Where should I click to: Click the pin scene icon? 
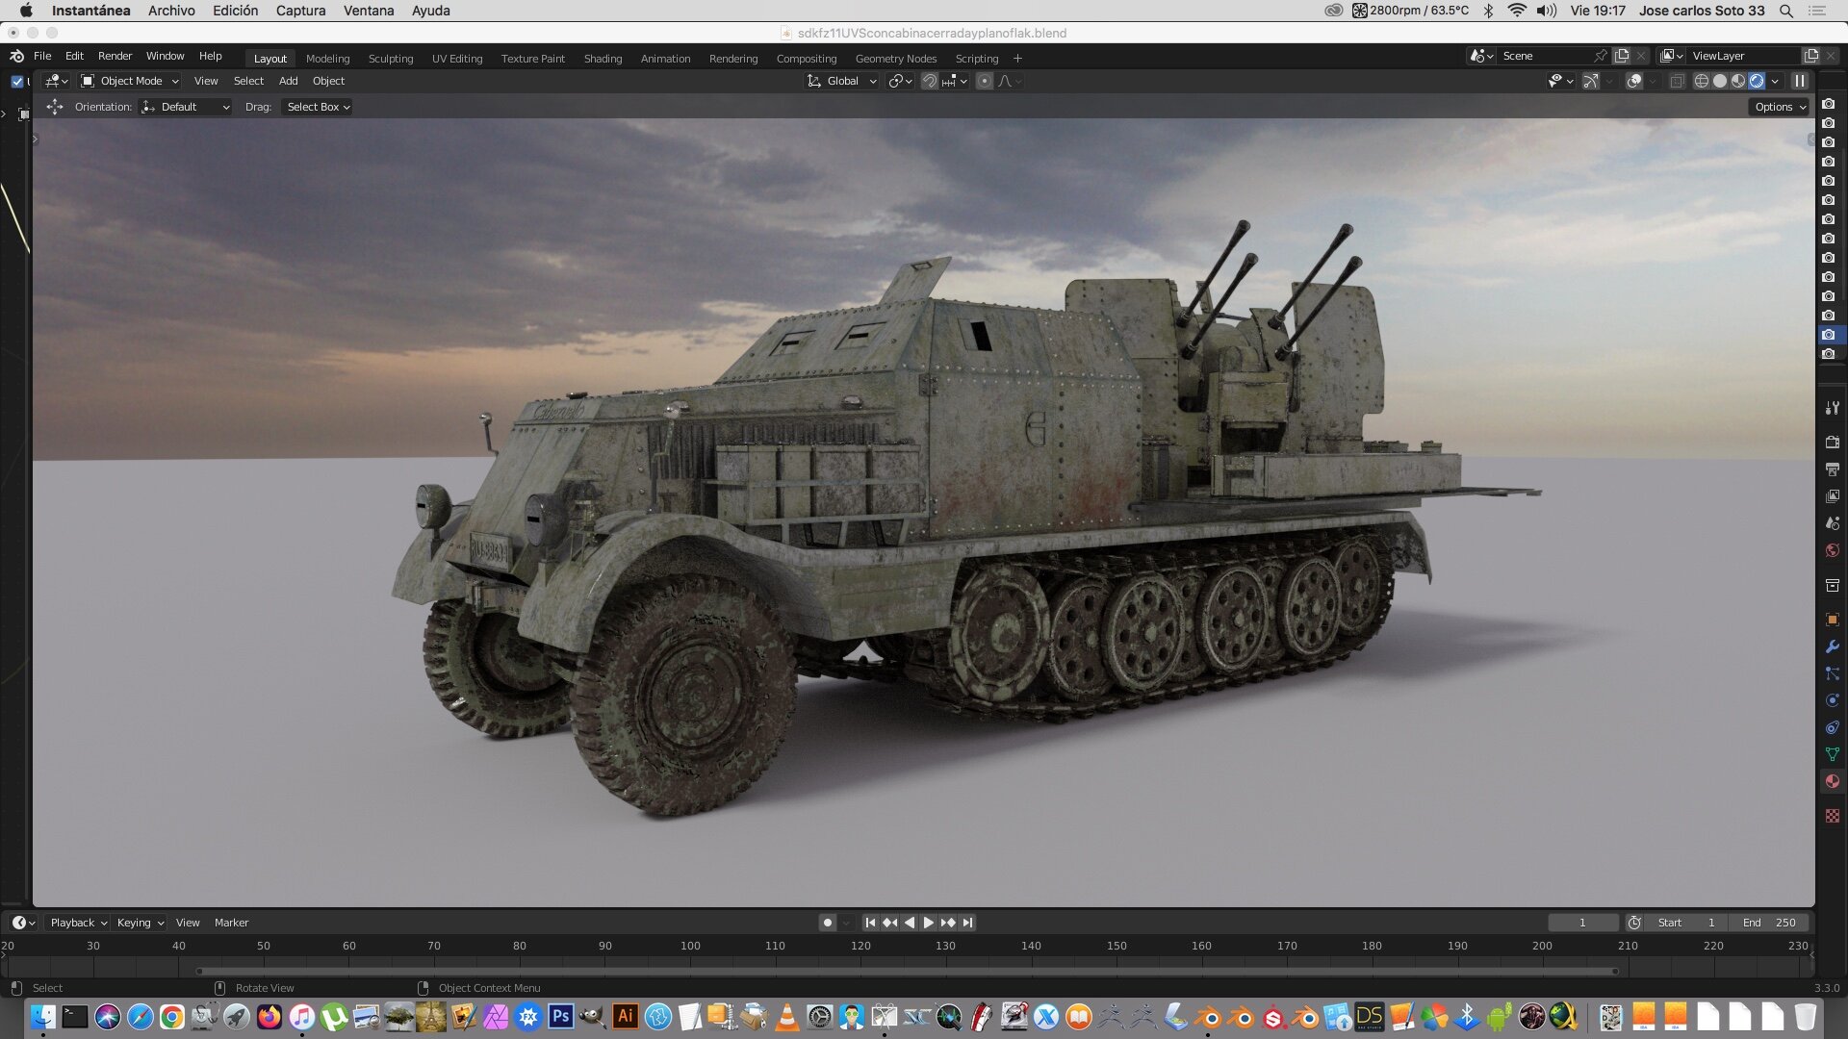tap(1600, 56)
